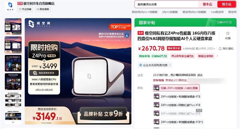
Task: Expand promotions list arrow after 单品立享9折
Action: point(217,56)
